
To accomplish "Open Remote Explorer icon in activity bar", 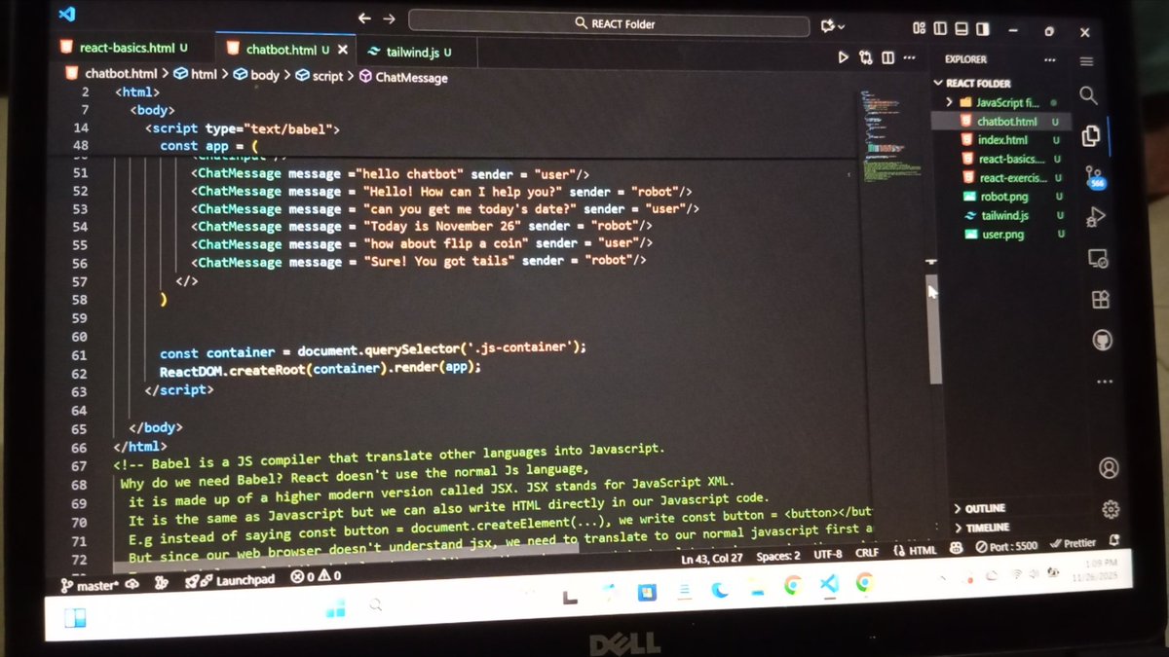I will 1098,258.
